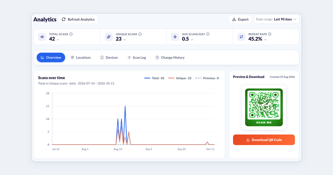333x175 pixels.
Task: Click the download icon in Download QR Code button
Action: pyautogui.click(x=248, y=140)
